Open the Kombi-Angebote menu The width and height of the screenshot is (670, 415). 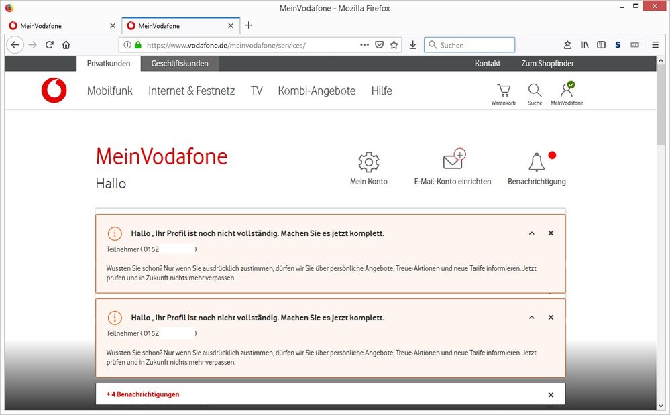click(x=317, y=91)
